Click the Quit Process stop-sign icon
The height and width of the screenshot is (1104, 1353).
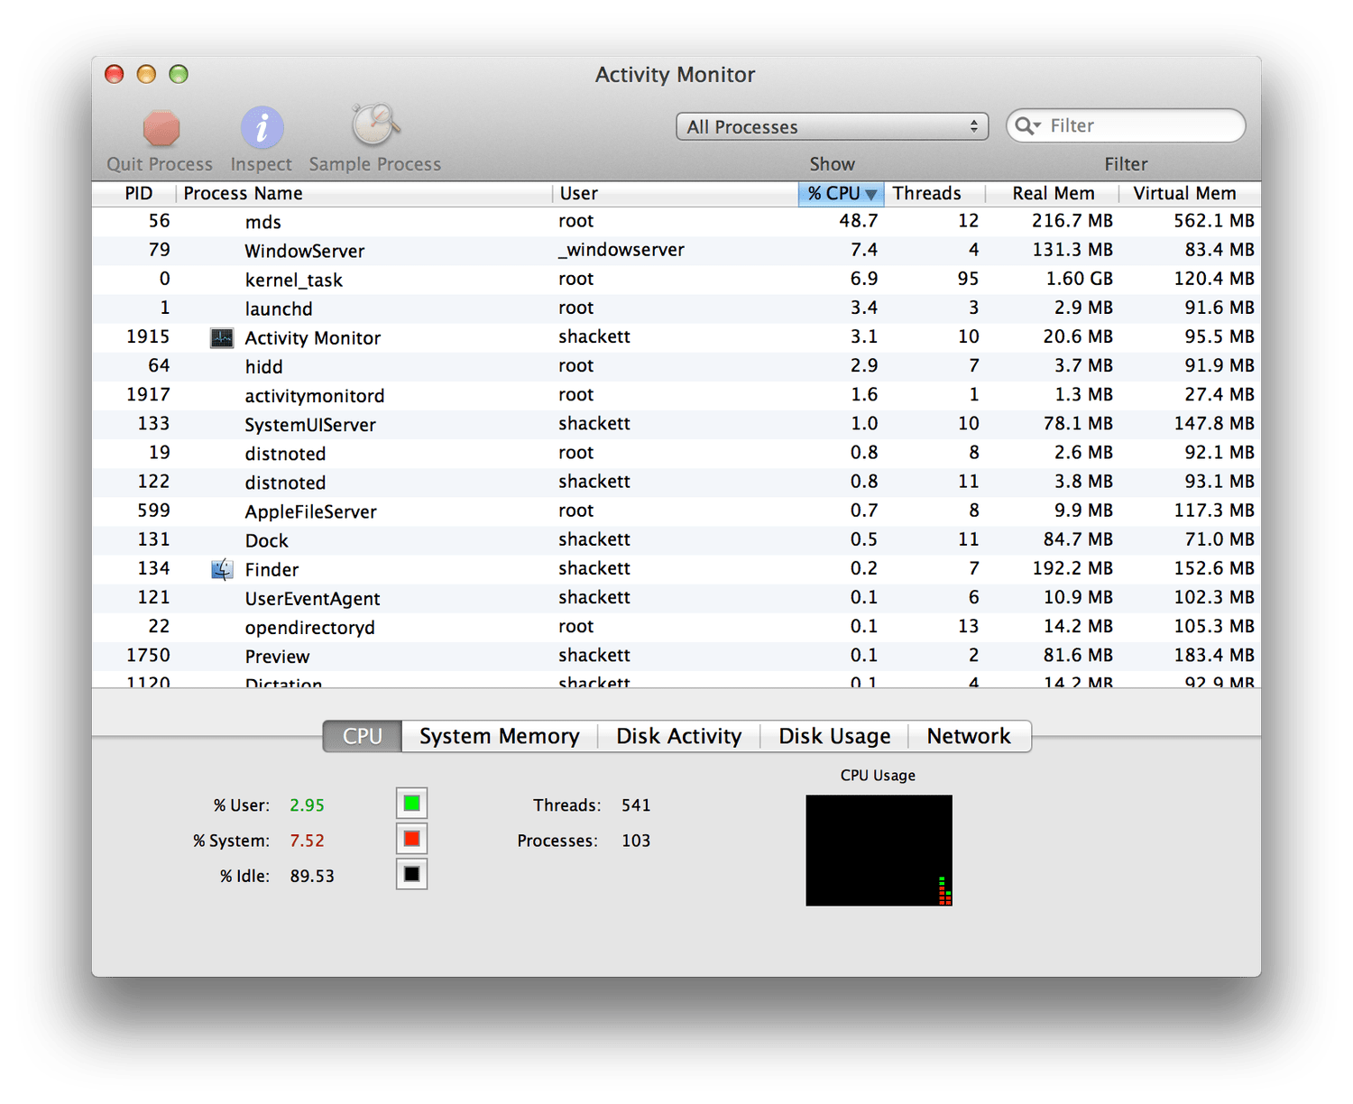pos(161,128)
